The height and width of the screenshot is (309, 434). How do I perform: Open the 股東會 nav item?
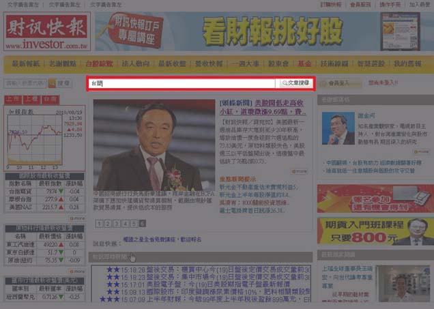click(x=278, y=63)
